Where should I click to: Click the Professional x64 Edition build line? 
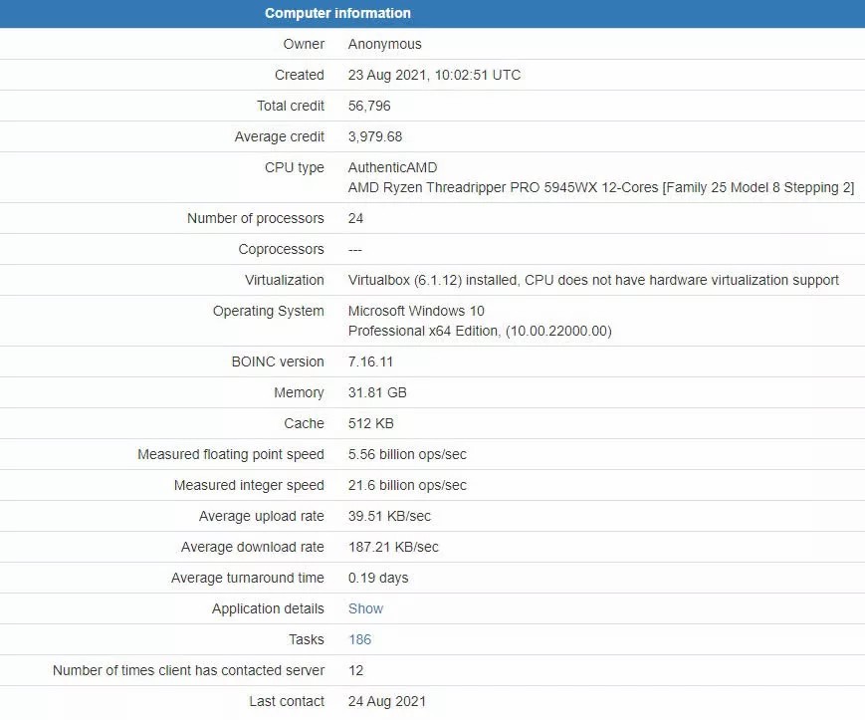(480, 331)
